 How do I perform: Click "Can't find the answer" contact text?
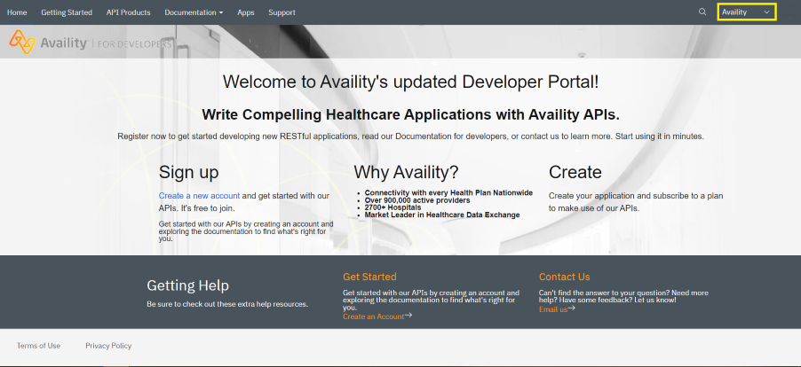(623, 296)
